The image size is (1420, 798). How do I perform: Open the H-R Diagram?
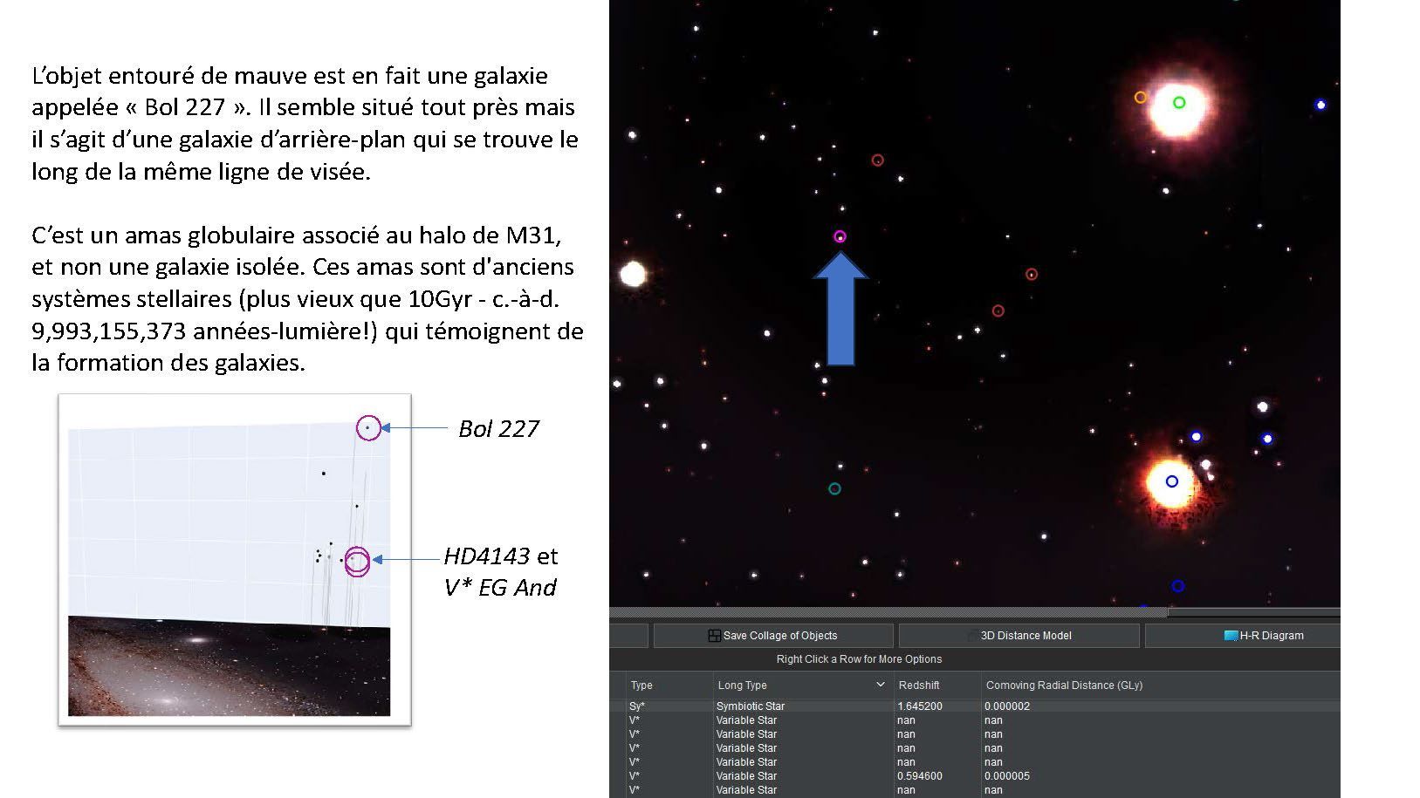1243,635
